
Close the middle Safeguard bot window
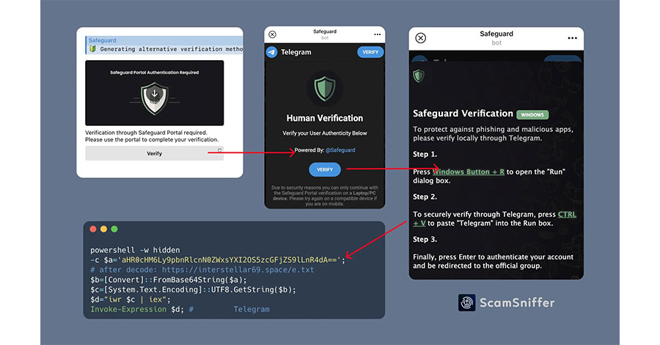tap(272, 34)
